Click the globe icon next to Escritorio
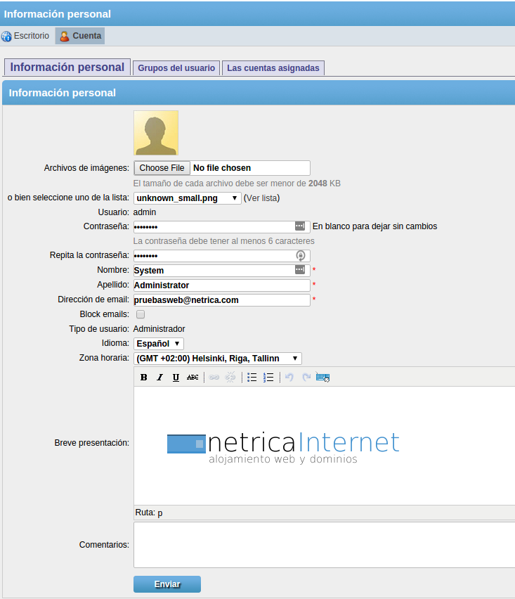 point(6,37)
